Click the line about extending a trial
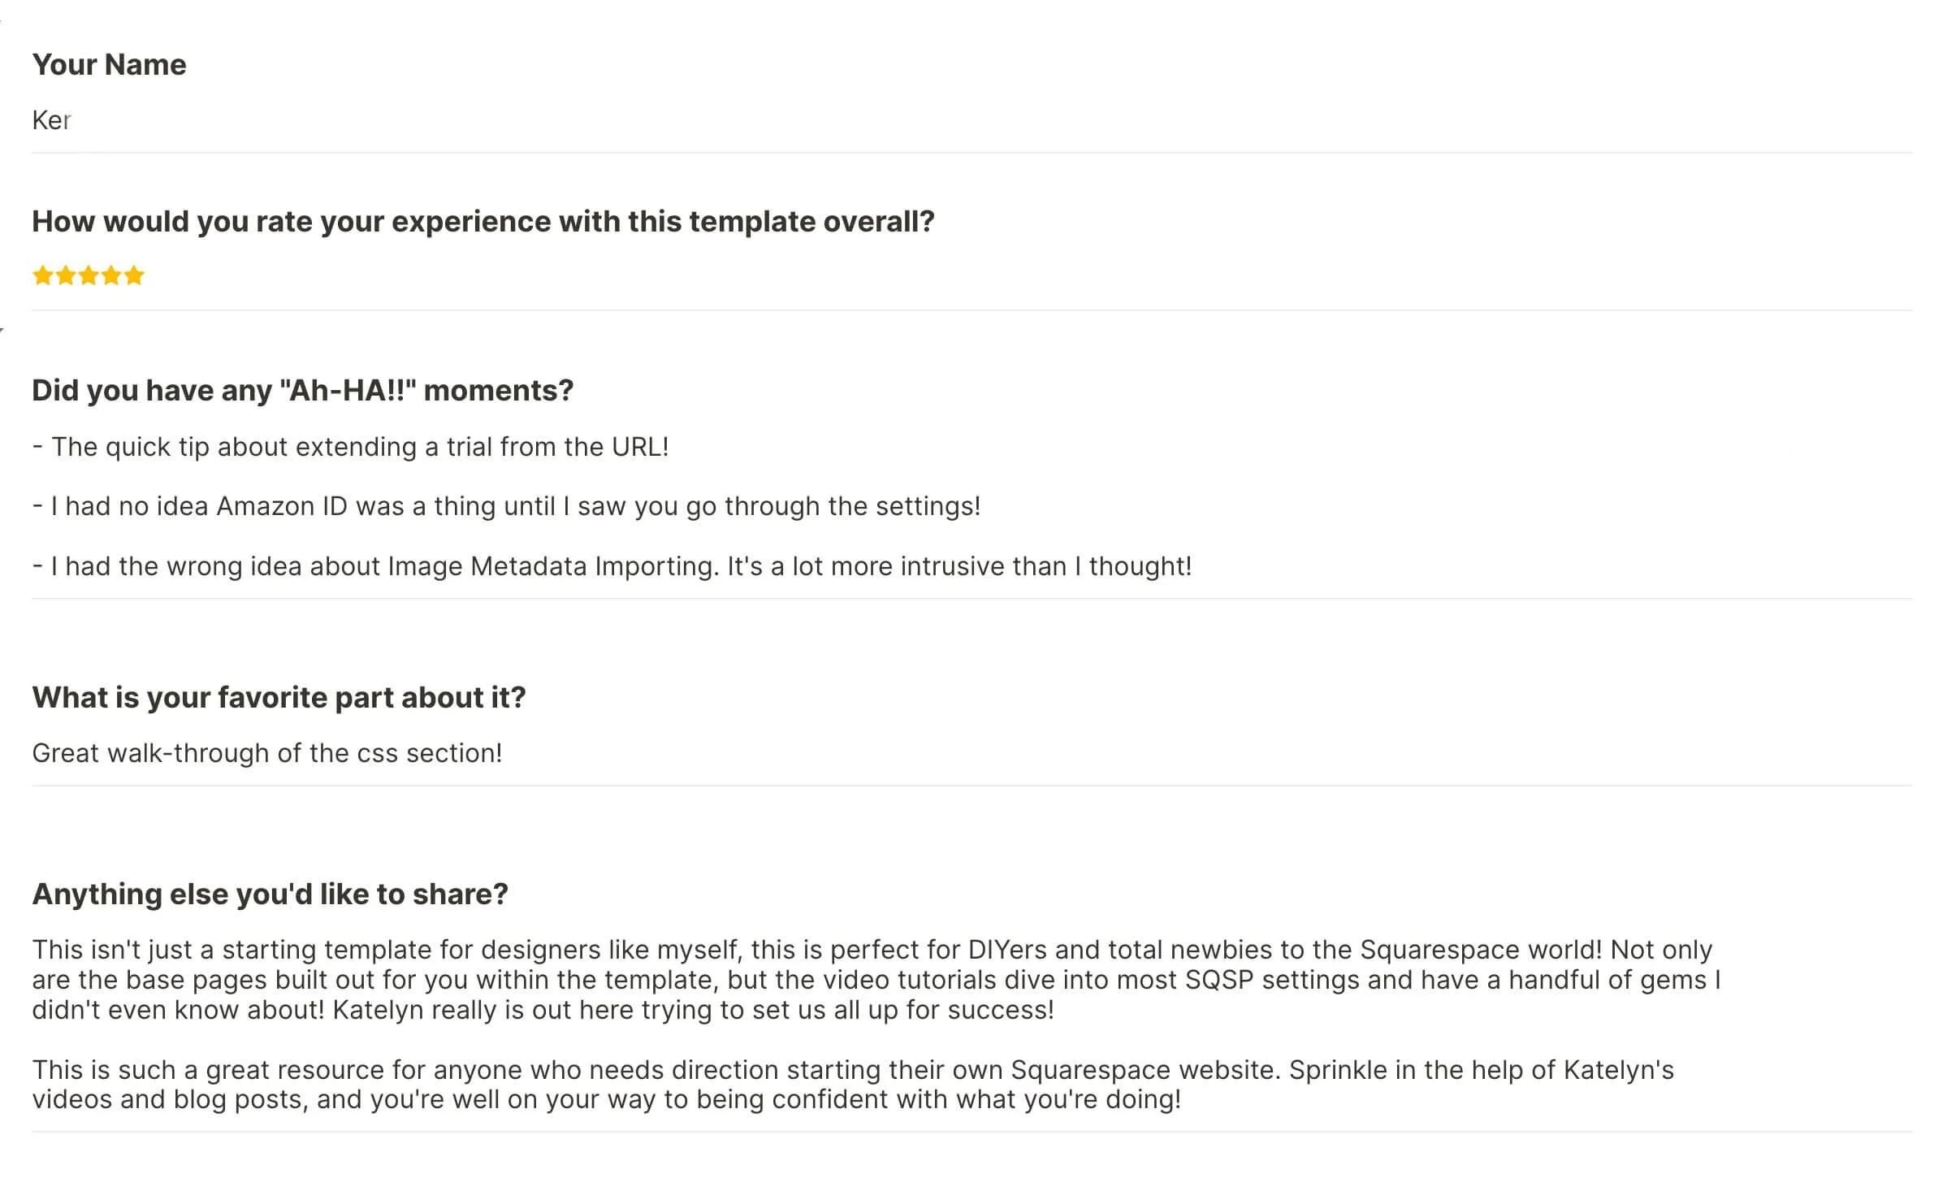 (x=351, y=447)
